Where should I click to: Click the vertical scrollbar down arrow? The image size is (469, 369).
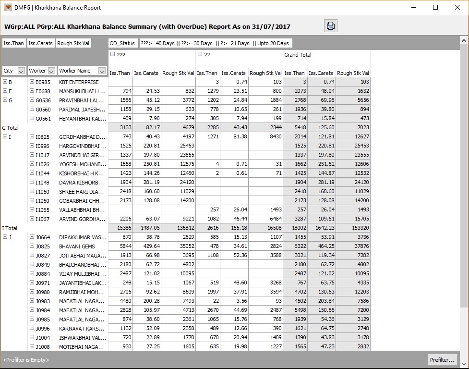pyautogui.click(x=464, y=364)
